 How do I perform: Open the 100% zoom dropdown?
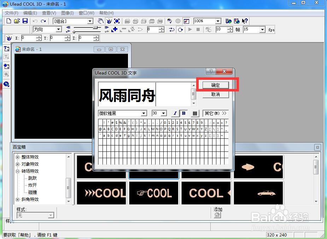218,21
